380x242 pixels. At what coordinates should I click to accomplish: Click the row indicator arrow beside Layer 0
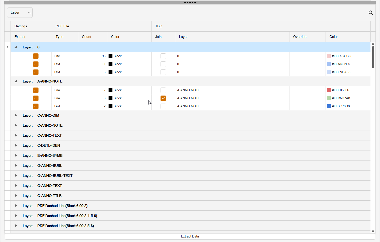pos(8,47)
